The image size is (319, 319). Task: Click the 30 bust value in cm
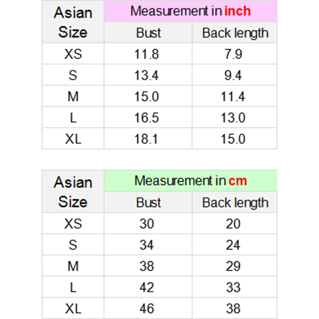[147, 224]
